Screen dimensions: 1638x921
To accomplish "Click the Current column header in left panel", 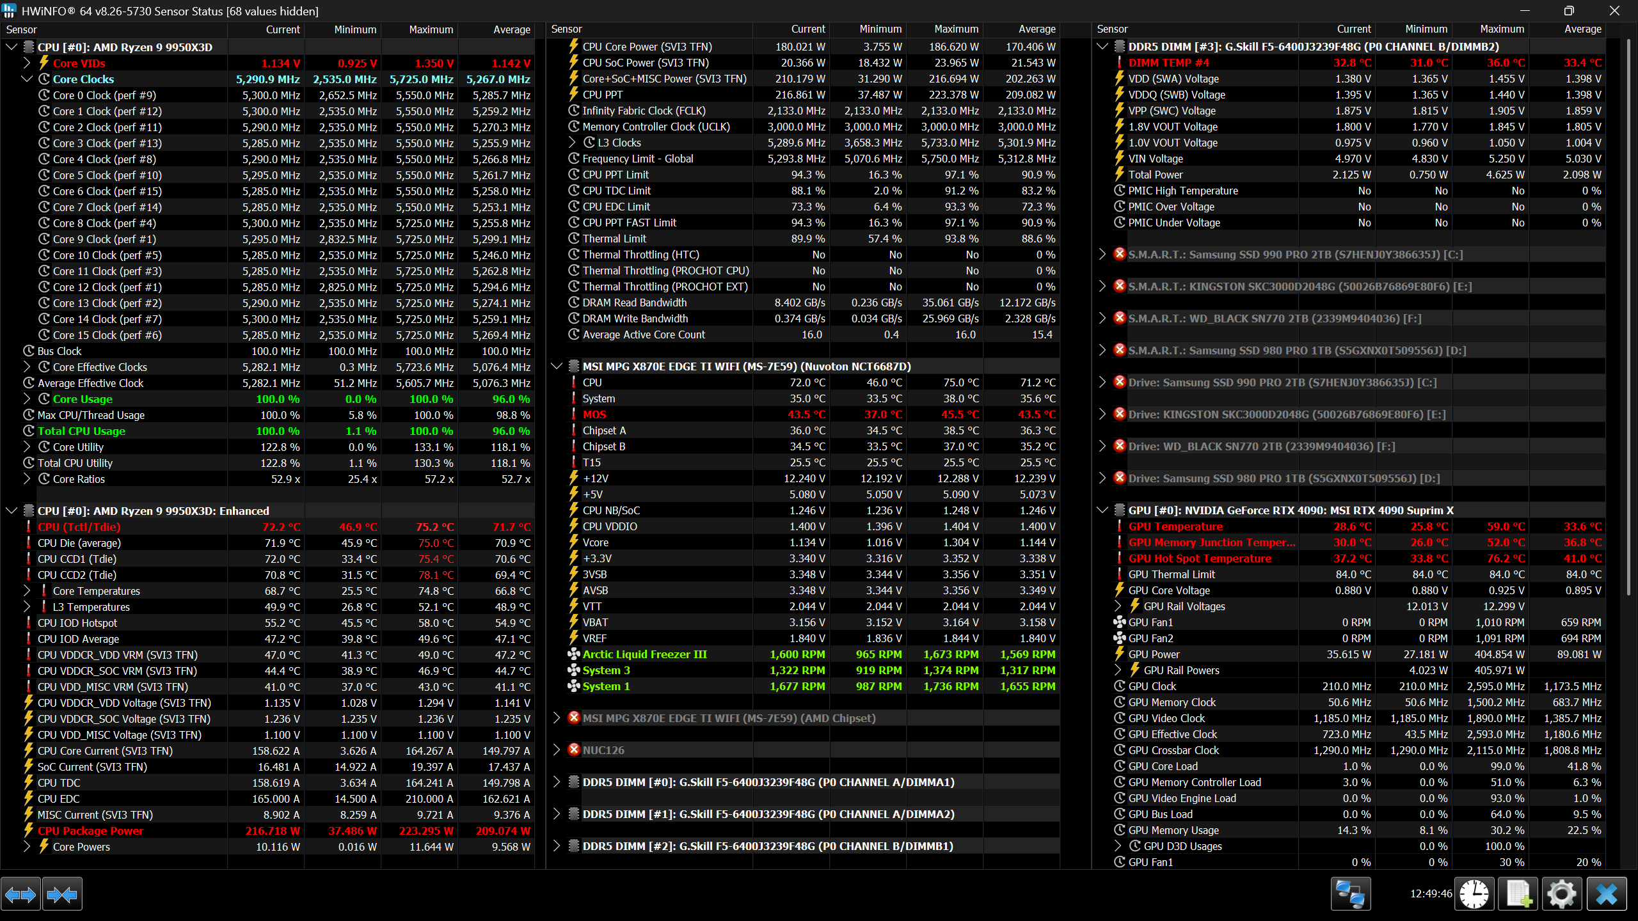I will 266,29.
